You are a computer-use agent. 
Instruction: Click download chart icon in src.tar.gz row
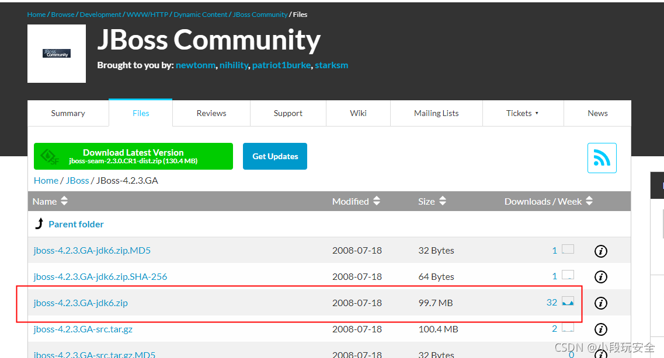click(x=568, y=327)
